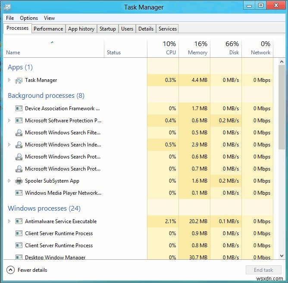Viewport: 288px width, 283px height.
Task: Sort by the Name column header
Action: 53,48
